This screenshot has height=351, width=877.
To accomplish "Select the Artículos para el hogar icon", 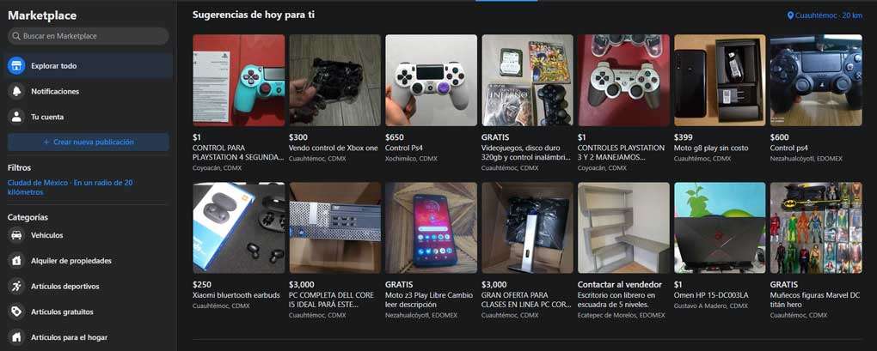I will coord(16,337).
